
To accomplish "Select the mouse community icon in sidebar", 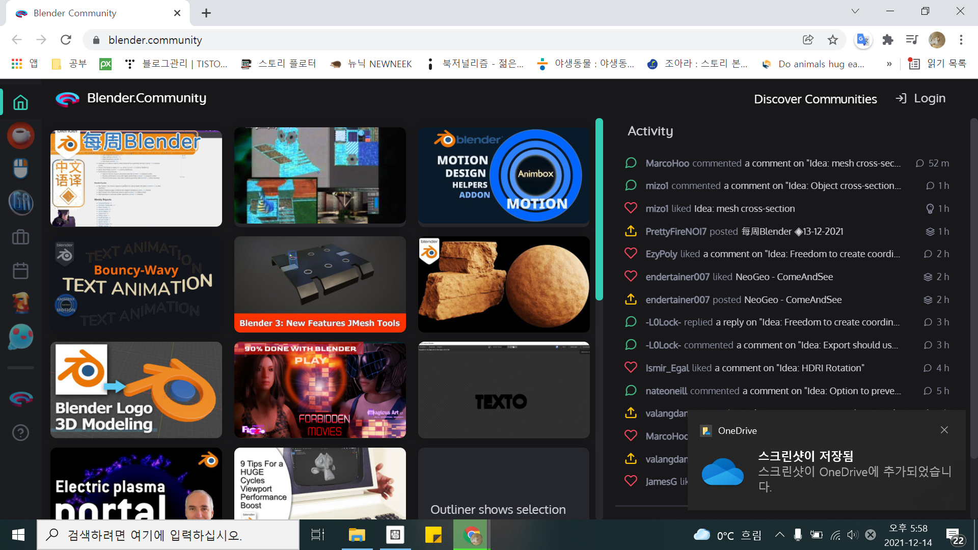I will pos(20,169).
